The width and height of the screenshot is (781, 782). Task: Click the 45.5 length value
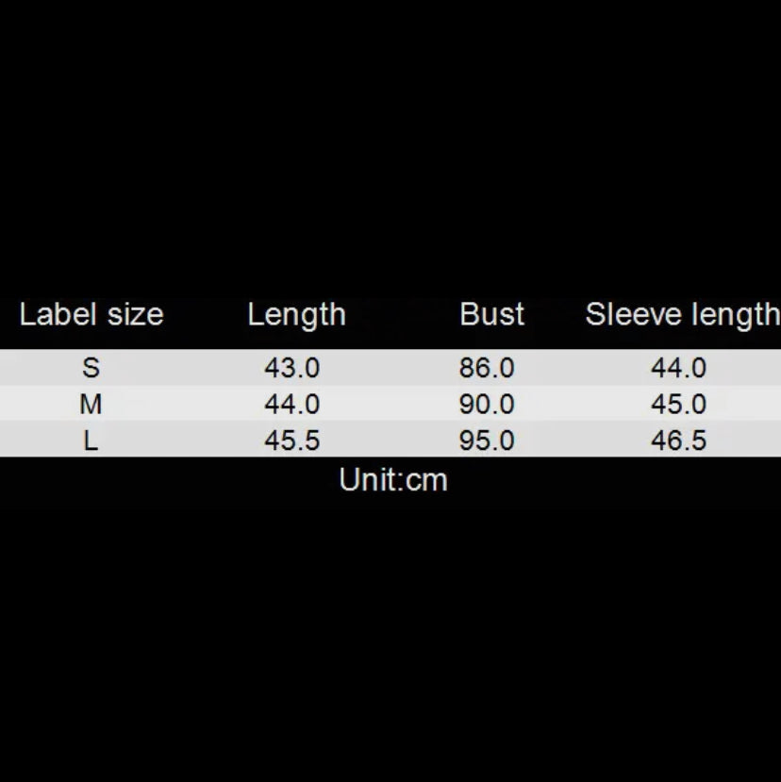292,441
